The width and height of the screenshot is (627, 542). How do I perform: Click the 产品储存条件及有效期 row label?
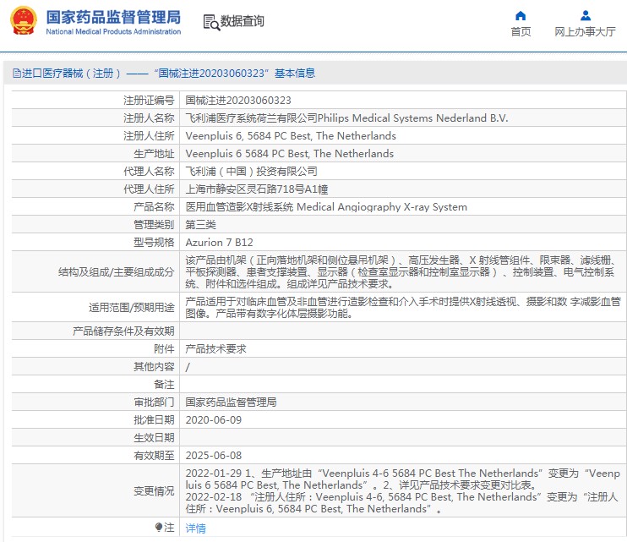click(x=123, y=331)
